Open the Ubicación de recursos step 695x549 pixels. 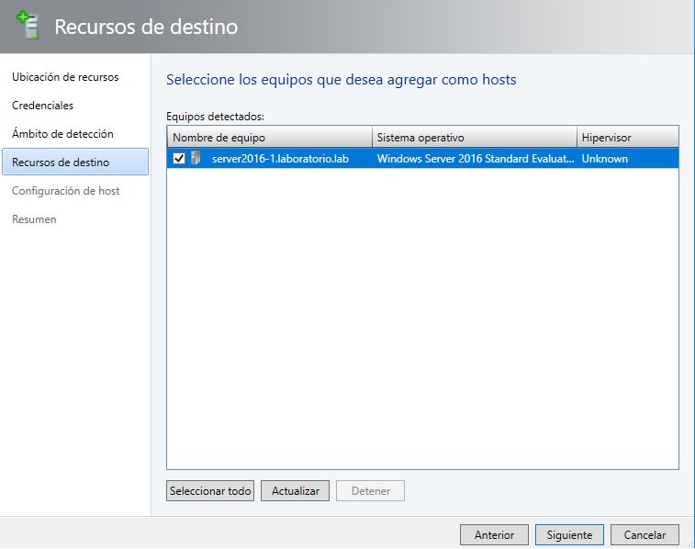(65, 77)
